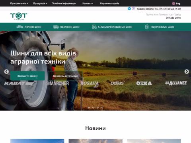Click the passenger car tires icon
This screenshot has width=191, height=143.
pos(19,27)
